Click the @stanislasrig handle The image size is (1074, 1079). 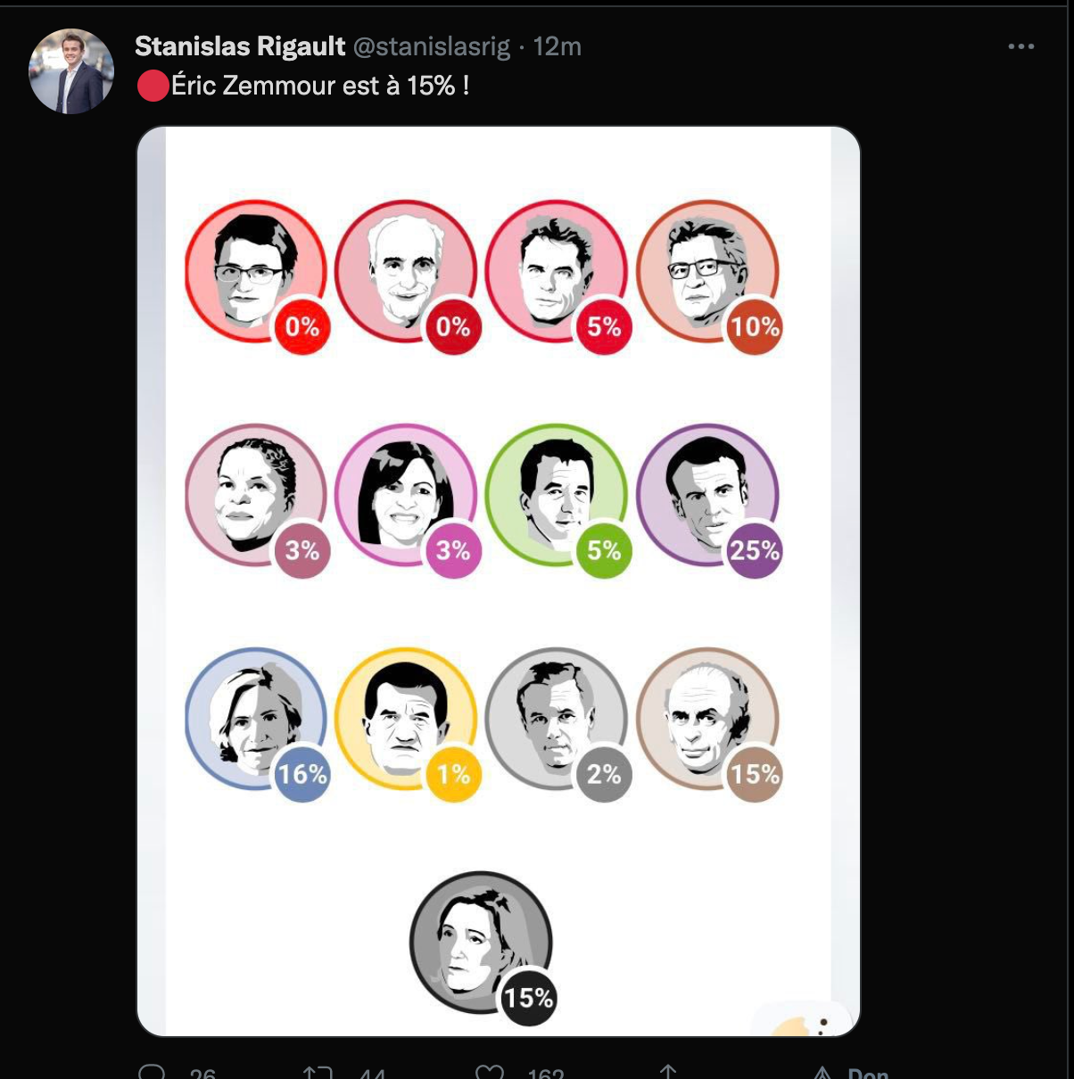click(x=432, y=46)
